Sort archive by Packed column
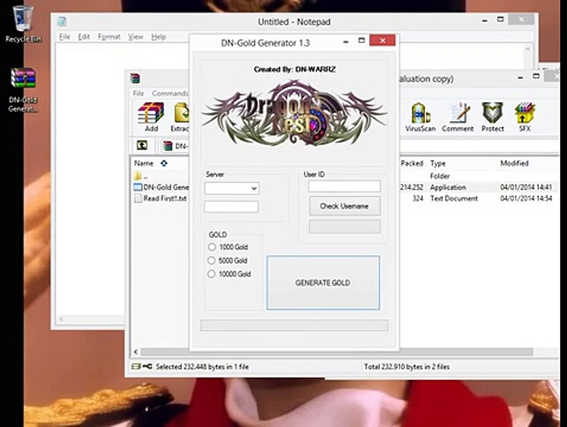The height and width of the screenshot is (427, 567). [x=412, y=164]
